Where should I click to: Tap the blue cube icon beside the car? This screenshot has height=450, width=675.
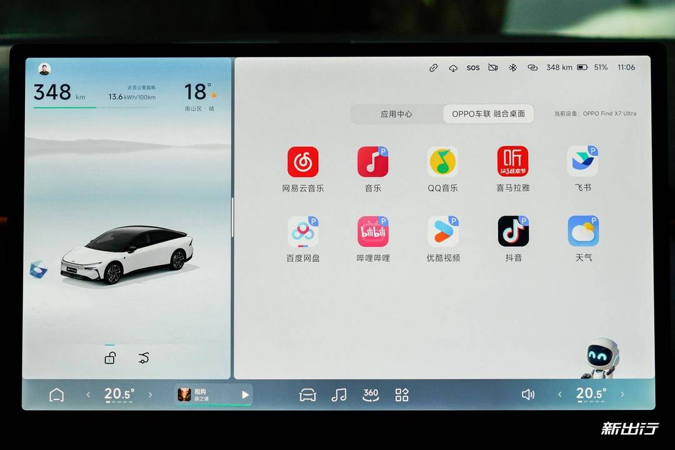pyautogui.click(x=38, y=269)
